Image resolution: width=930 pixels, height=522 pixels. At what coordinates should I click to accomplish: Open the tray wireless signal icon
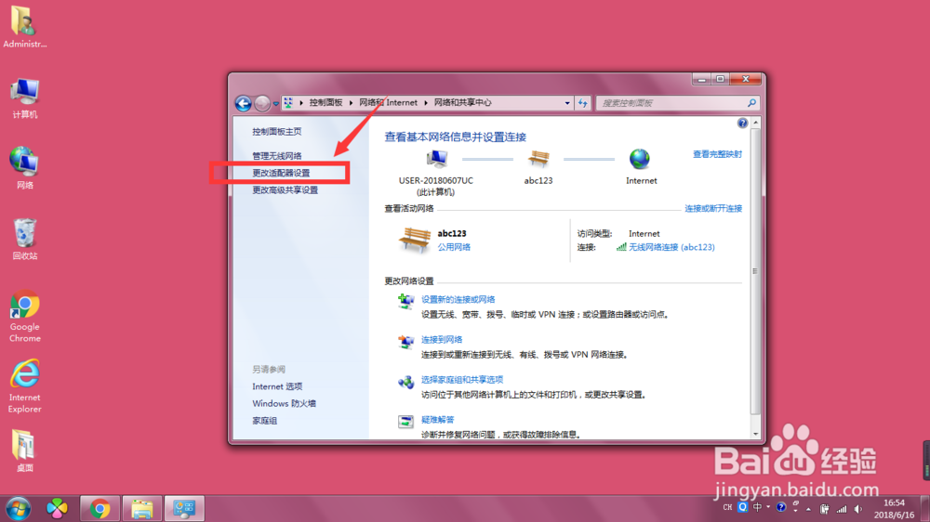841,509
